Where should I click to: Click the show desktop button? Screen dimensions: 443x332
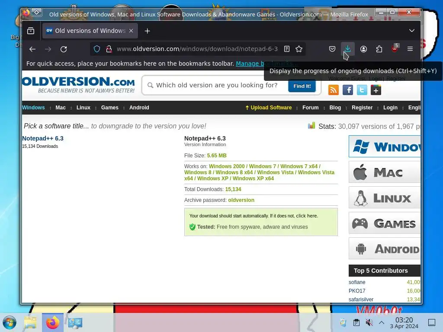click(432, 322)
